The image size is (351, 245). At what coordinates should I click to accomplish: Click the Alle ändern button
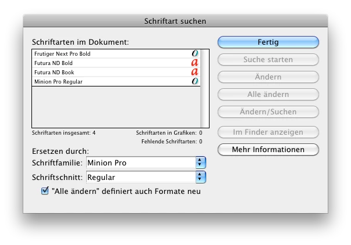coord(268,94)
